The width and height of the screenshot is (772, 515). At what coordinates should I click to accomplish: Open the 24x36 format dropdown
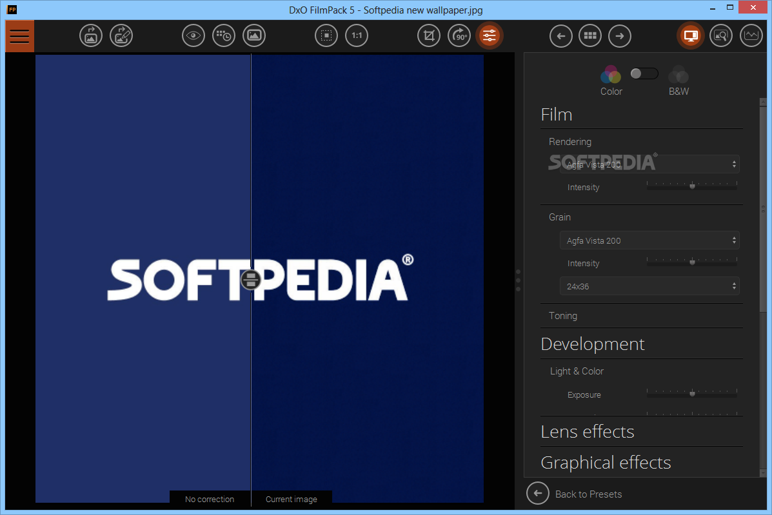click(649, 286)
